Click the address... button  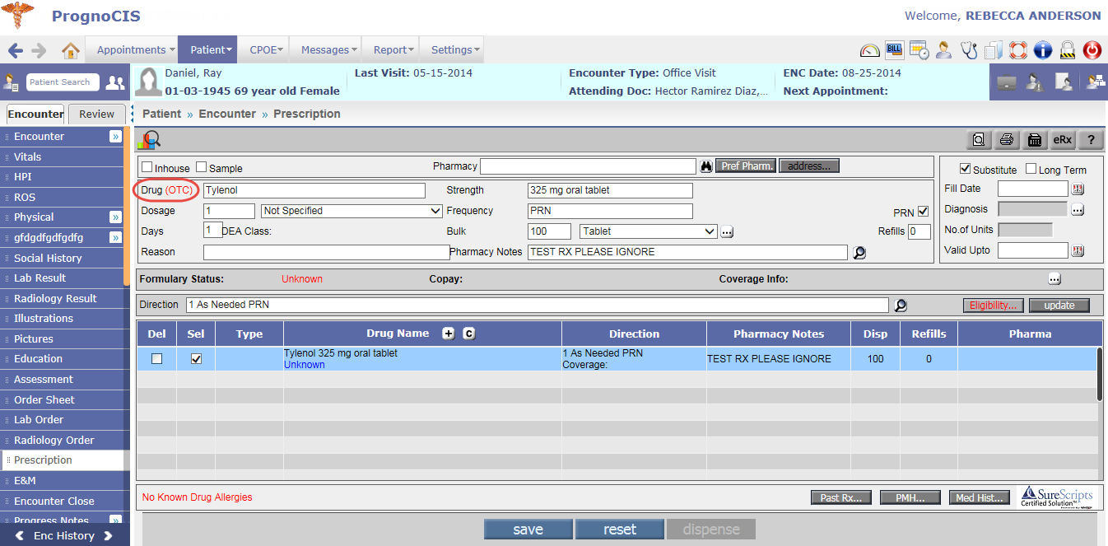[x=809, y=166]
